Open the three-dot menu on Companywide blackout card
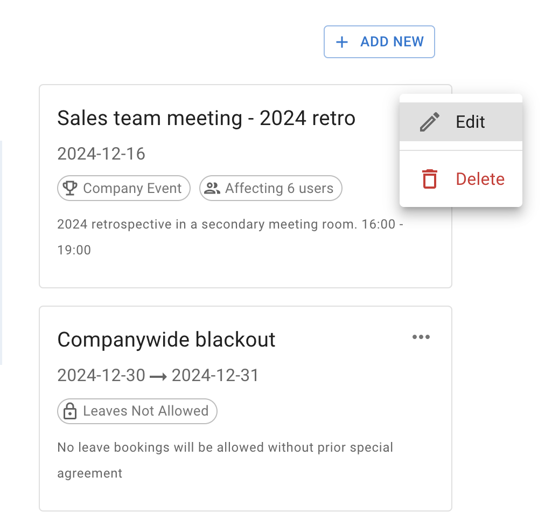The image size is (545, 525). coord(421,337)
